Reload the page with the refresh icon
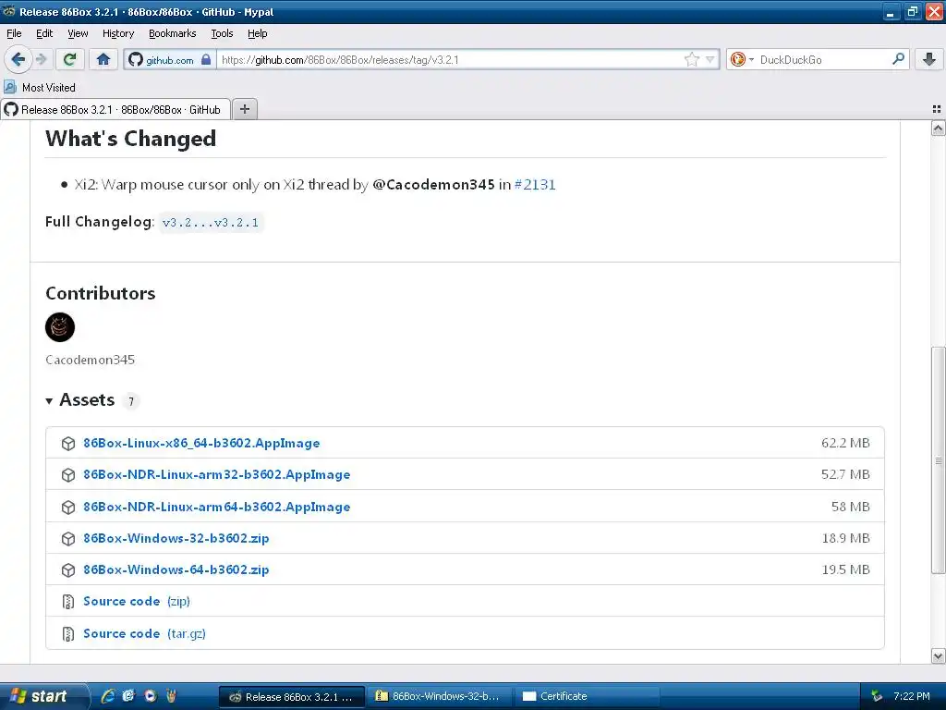 tap(70, 59)
